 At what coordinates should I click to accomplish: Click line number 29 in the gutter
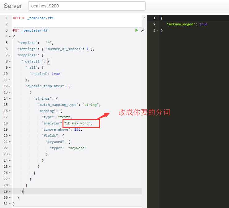[6, 191]
